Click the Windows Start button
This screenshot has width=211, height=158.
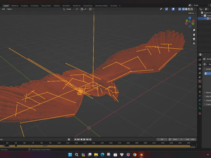tap(70, 154)
